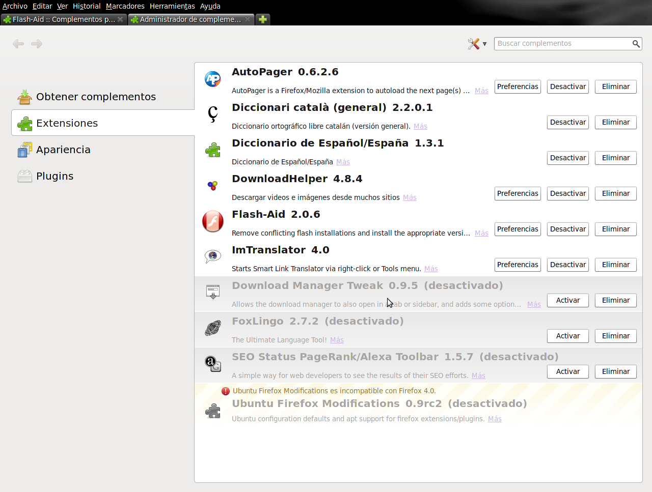Desactivar Diccionari català

pos(568,122)
